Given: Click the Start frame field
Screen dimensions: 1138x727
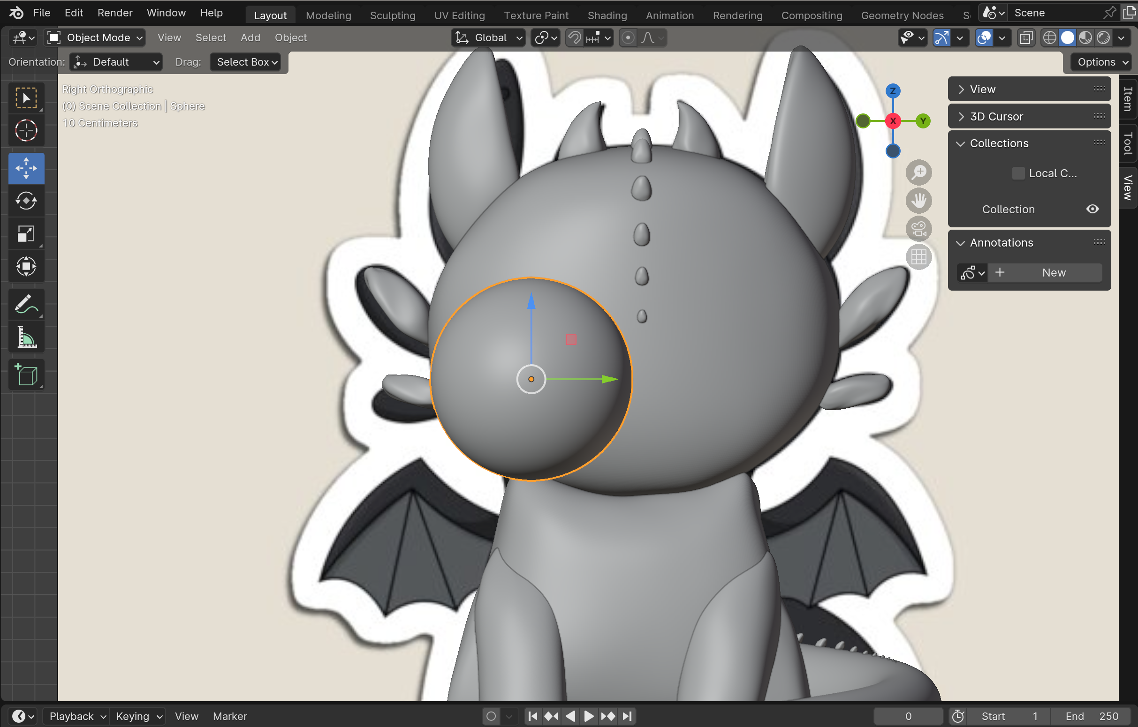Looking at the screenshot, I should click(1009, 716).
